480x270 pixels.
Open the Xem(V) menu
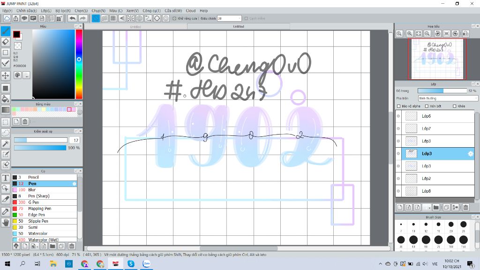click(x=133, y=11)
